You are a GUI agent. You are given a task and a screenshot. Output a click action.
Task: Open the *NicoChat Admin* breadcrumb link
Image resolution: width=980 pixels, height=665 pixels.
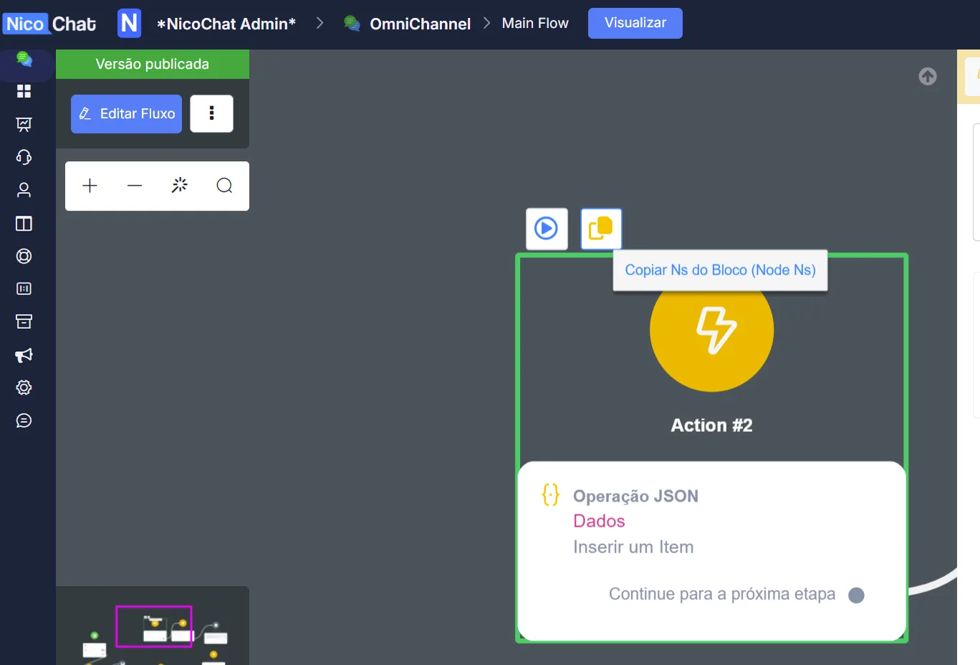point(226,24)
